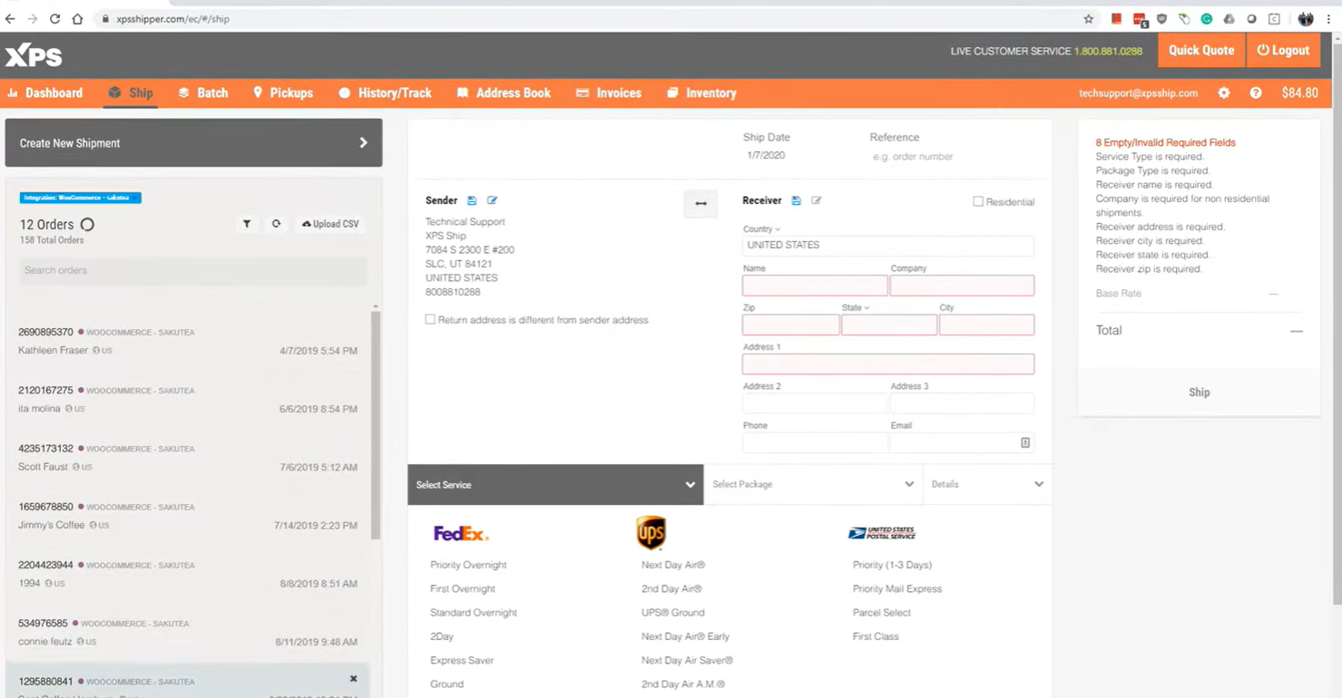This screenshot has height=698, width=1342.
Task: Open the Country dropdown
Action: point(760,229)
